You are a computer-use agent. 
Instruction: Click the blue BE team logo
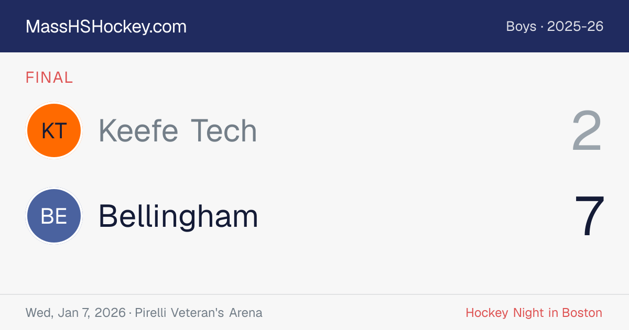54,216
